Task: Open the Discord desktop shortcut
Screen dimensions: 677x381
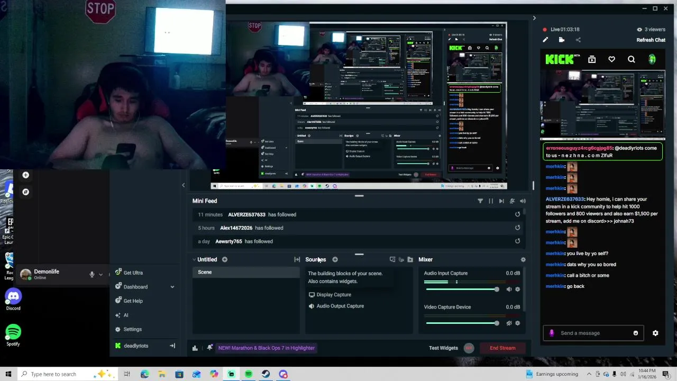Action: (13, 300)
